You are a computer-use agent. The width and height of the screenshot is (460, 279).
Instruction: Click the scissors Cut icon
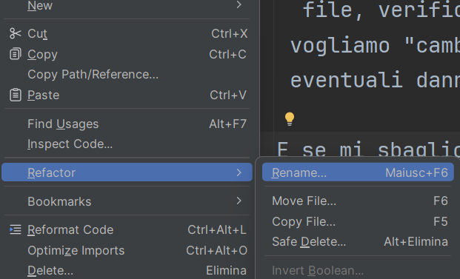click(16, 33)
